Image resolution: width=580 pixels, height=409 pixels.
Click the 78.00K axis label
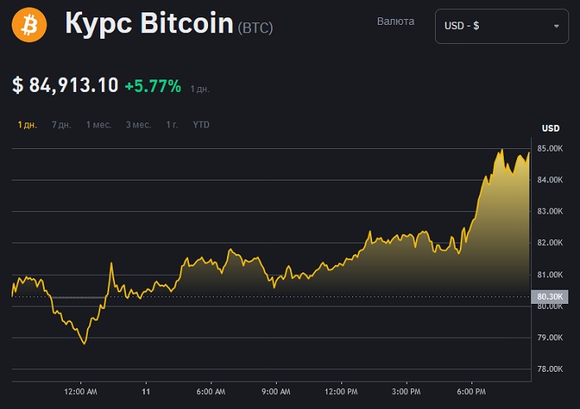coord(549,368)
